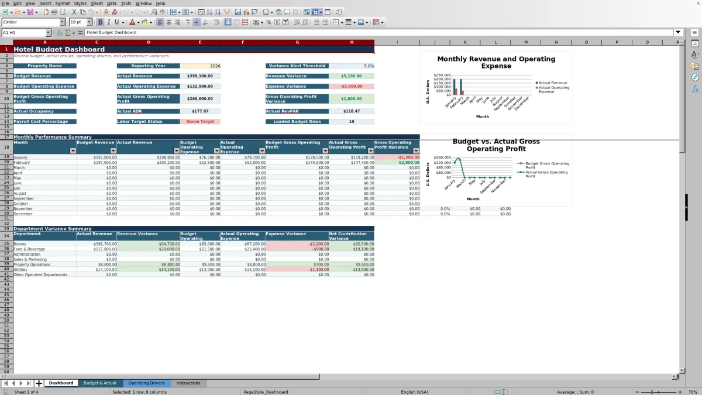
Task: Click the Copy icon
Action: 82,12
